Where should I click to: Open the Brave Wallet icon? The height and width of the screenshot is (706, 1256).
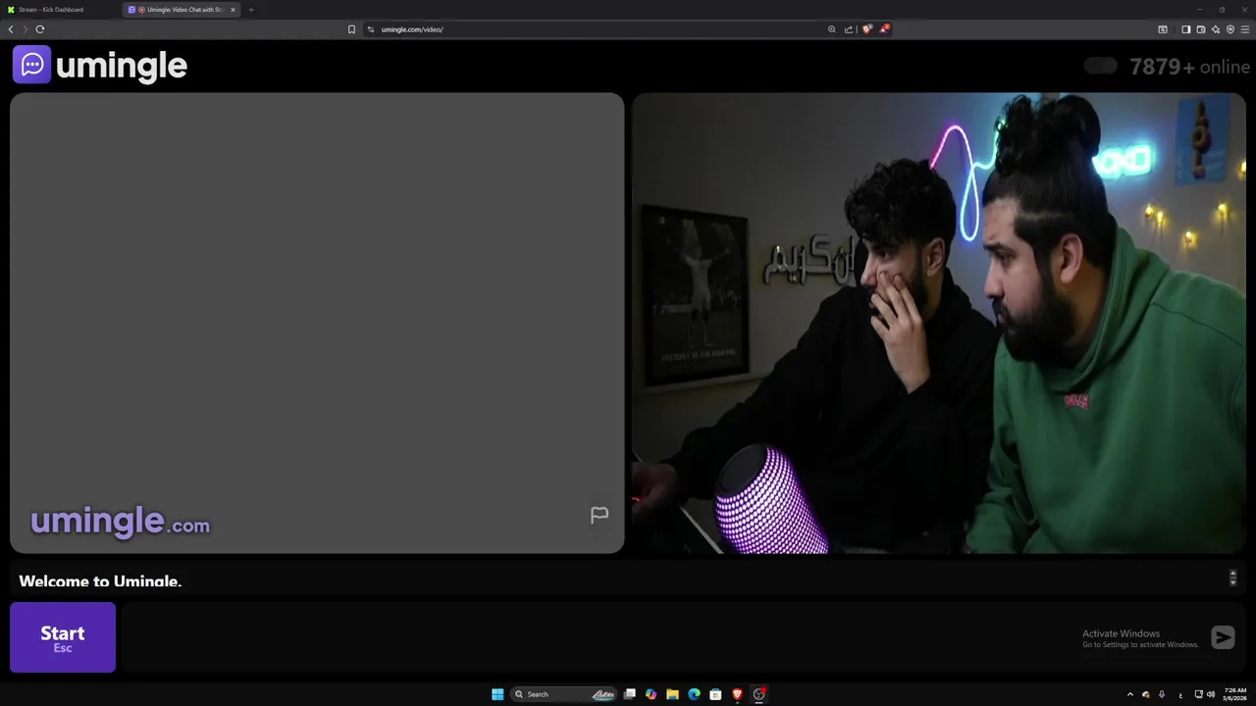click(1201, 29)
